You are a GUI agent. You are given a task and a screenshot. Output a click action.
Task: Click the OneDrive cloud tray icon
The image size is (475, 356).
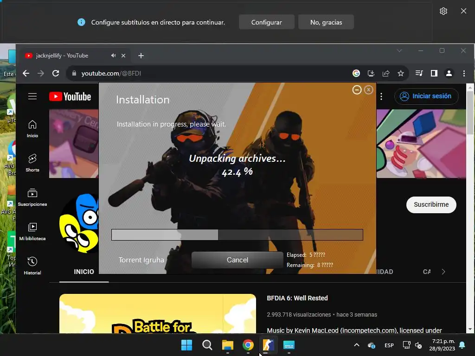pos(372,345)
